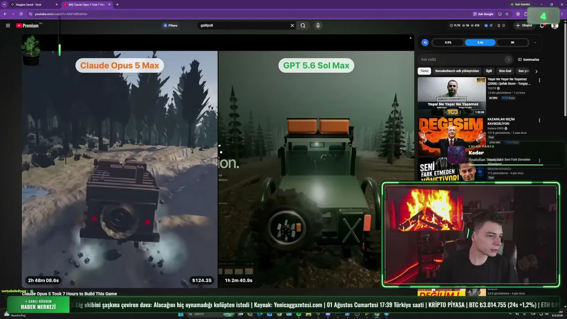Open options menu for KAZANILAN SEÇİM video
Image resolution: width=567 pixels, height=319 pixels.
539,120
